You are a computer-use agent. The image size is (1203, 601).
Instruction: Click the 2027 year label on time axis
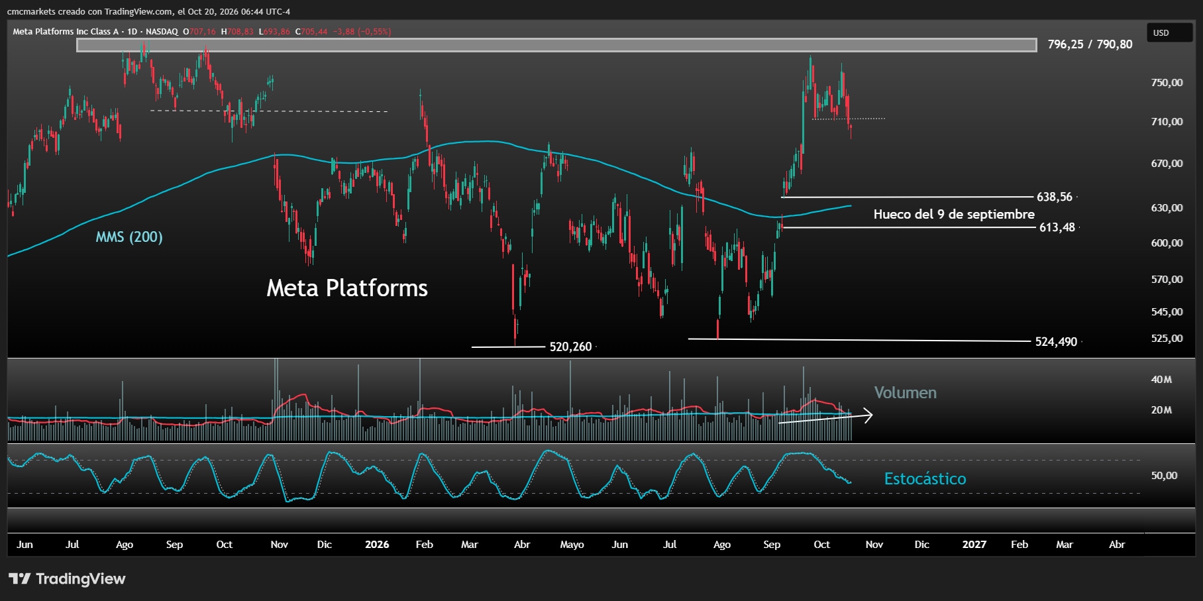click(974, 544)
